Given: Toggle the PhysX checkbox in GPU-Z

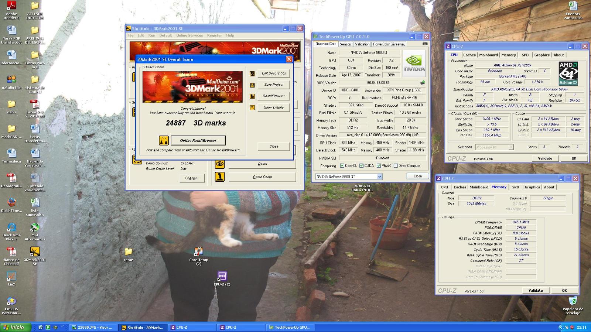Looking at the screenshot, I should click(x=379, y=166).
